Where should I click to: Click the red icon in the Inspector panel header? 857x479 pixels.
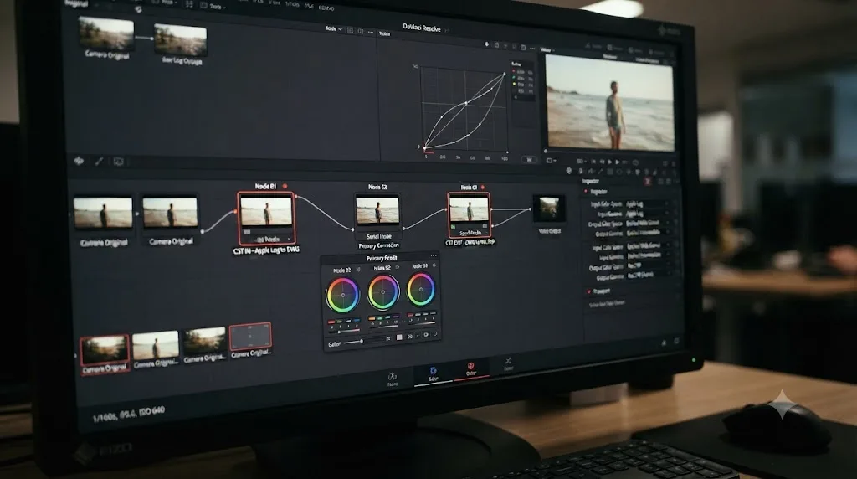648,182
